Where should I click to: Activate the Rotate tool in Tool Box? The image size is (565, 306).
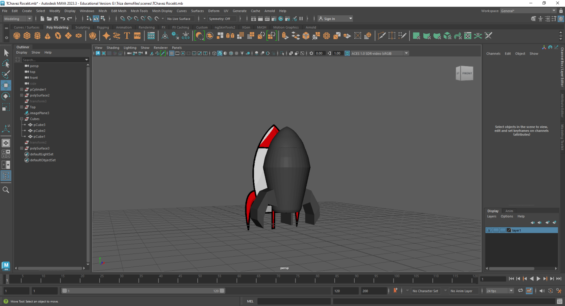tap(6, 96)
